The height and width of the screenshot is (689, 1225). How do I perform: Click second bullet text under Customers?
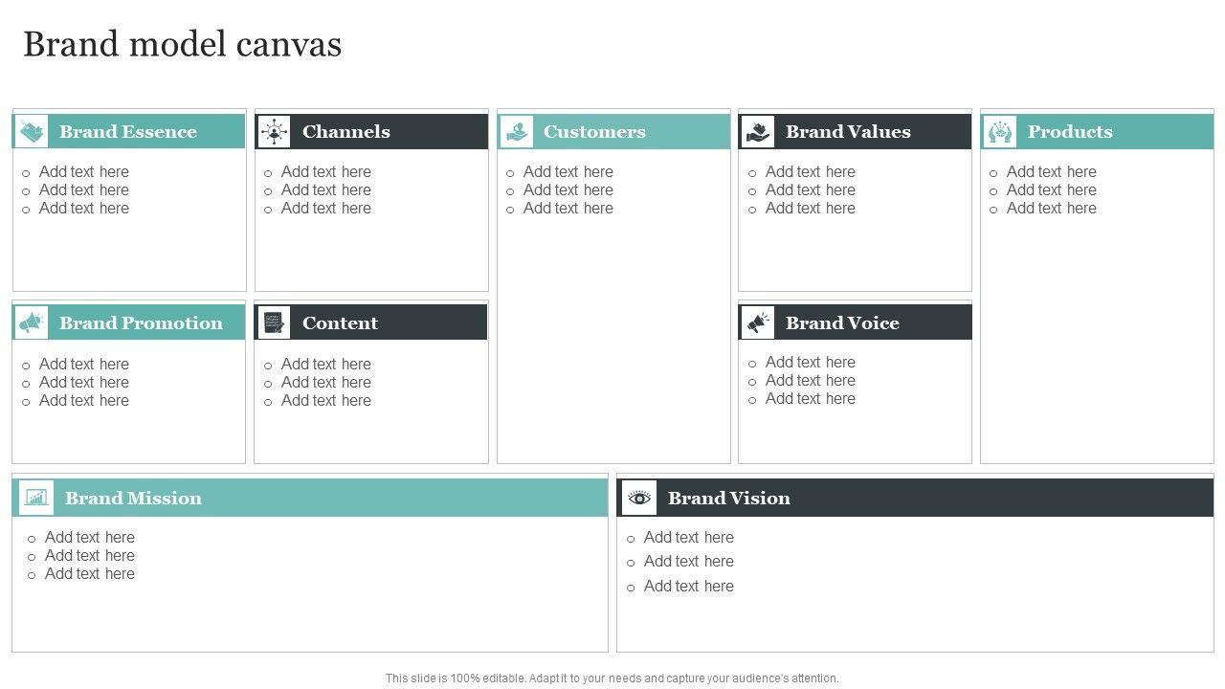coord(568,190)
